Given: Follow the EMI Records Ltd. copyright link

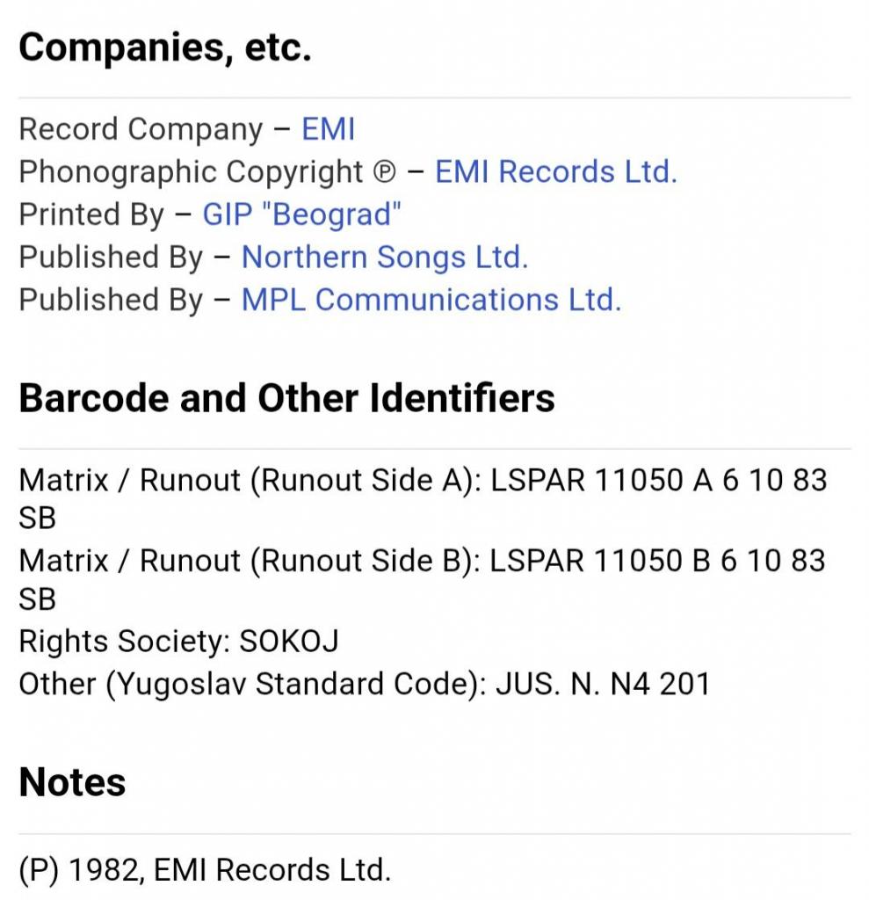Looking at the screenshot, I should click(x=555, y=172).
